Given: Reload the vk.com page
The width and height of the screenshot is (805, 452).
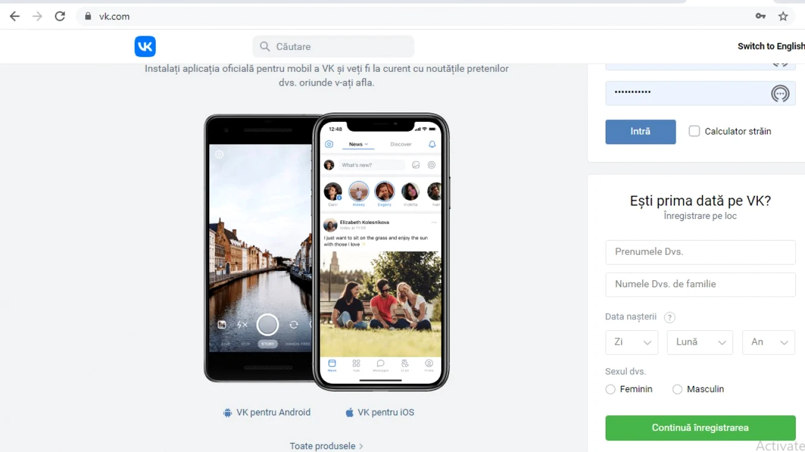Looking at the screenshot, I should (x=60, y=16).
